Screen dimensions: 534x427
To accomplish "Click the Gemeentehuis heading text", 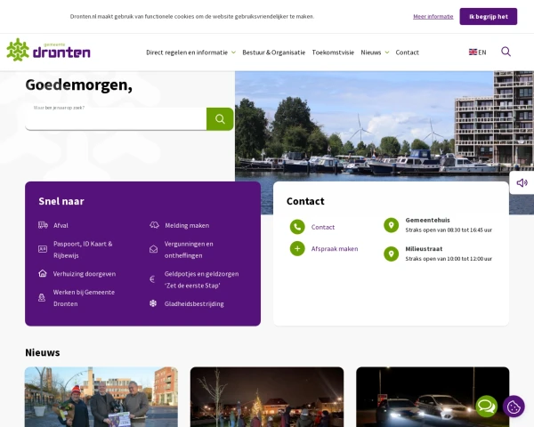I will (427, 220).
